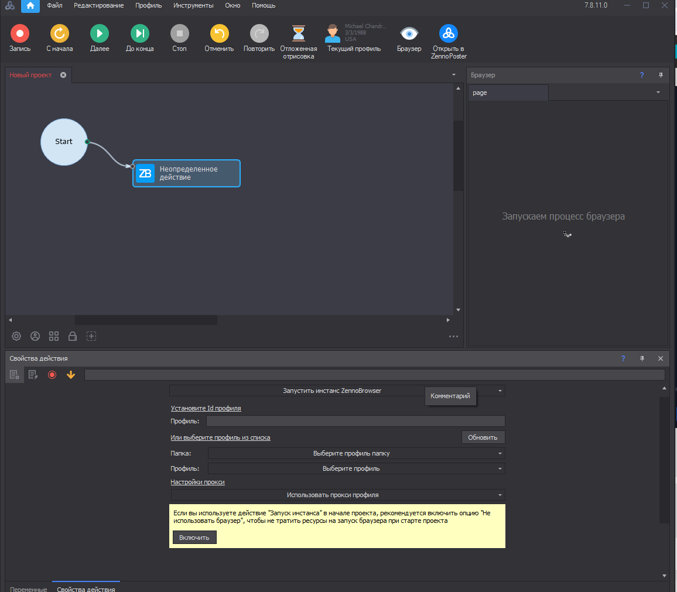
Task: Click the add selection frame icon
Action: 91,336
